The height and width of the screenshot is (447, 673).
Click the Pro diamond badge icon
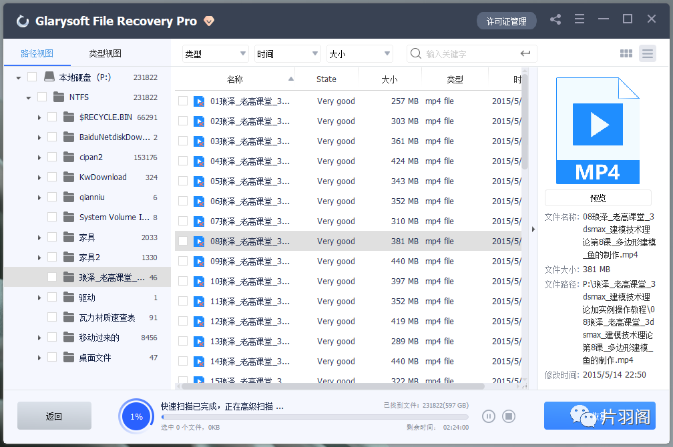click(209, 21)
